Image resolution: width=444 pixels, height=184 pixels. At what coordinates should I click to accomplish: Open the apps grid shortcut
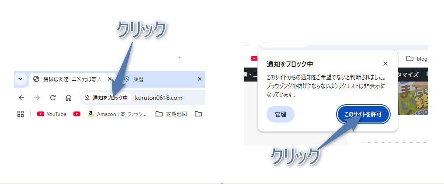click(x=20, y=114)
